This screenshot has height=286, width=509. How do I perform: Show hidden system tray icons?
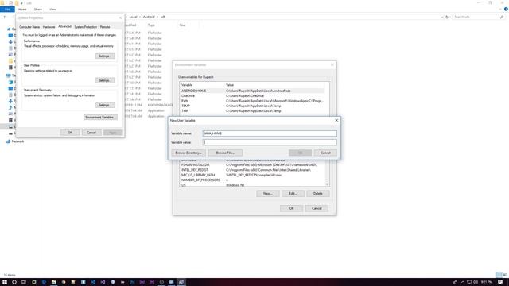(463, 282)
